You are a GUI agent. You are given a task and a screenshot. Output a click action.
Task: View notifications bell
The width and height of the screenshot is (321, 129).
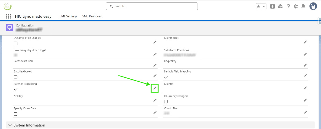303,6
